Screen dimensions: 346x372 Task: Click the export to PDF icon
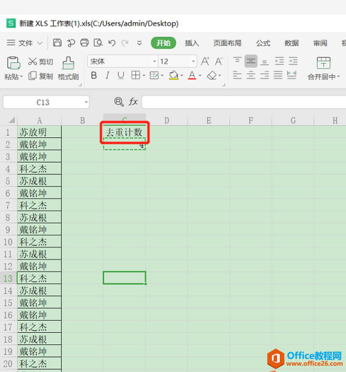pos(71,43)
